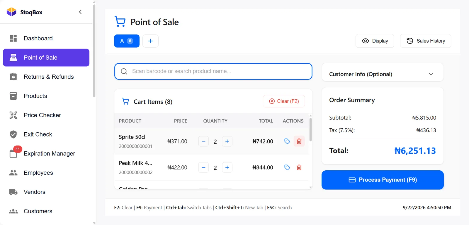The image size is (469, 225).
Task: Click the Customers group icon
Action: click(x=13, y=211)
